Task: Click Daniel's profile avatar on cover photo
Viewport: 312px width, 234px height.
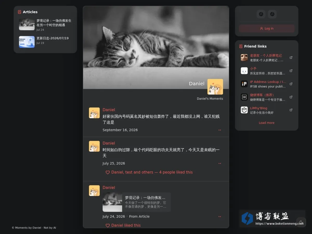Action: pos(215,87)
